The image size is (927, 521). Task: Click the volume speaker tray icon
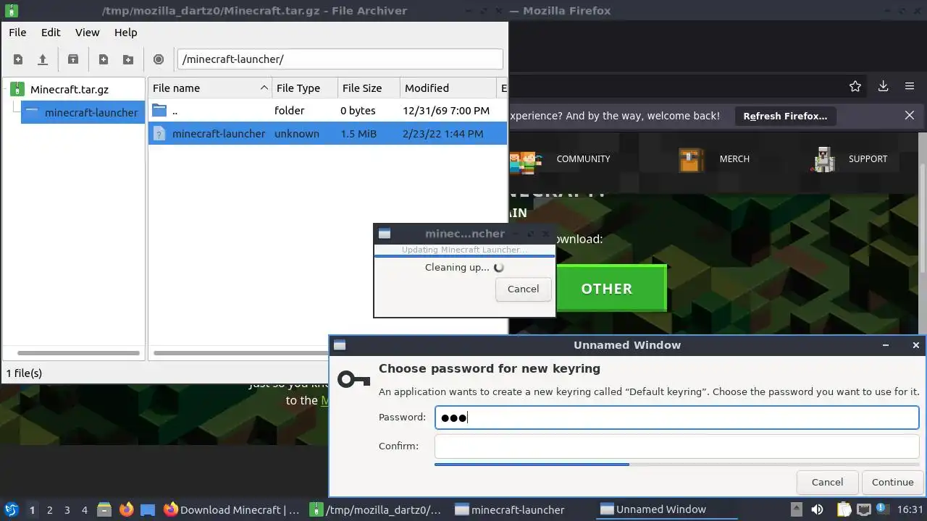click(x=817, y=509)
